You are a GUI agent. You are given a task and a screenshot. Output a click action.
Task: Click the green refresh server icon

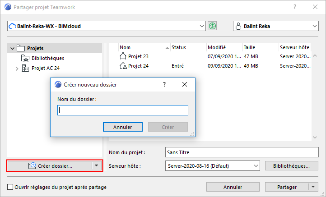click(212, 26)
